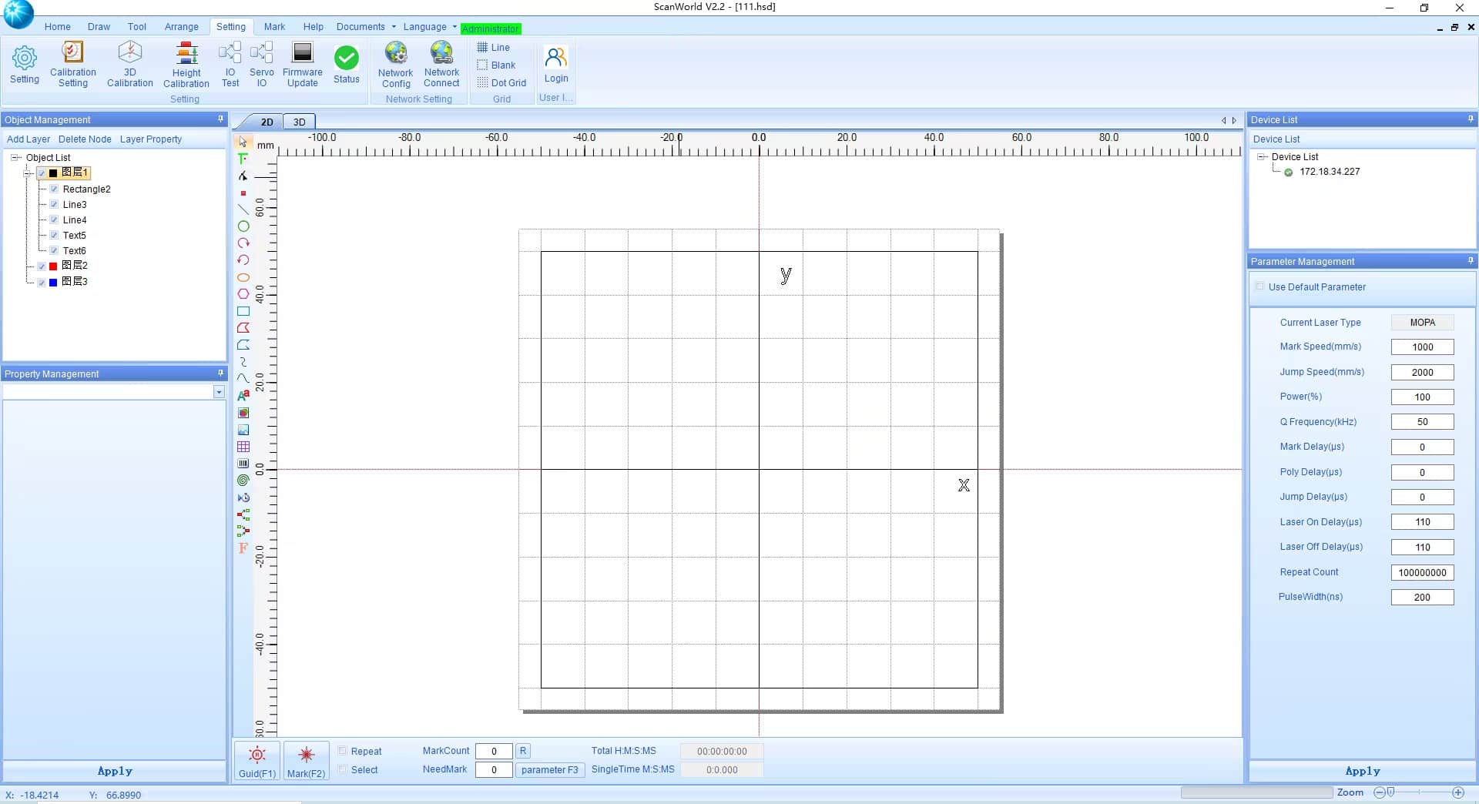Select the circle drawing tool
The height and width of the screenshot is (804, 1479).
(x=243, y=226)
